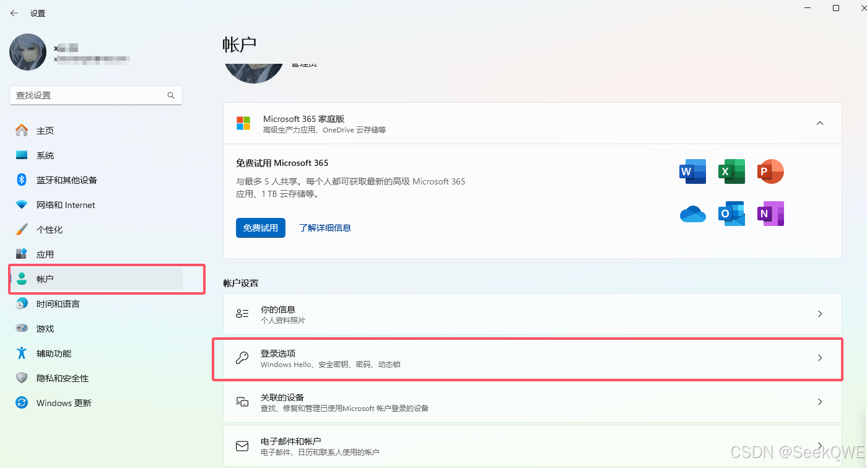Click the Outlook app icon

click(x=731, y=214)
